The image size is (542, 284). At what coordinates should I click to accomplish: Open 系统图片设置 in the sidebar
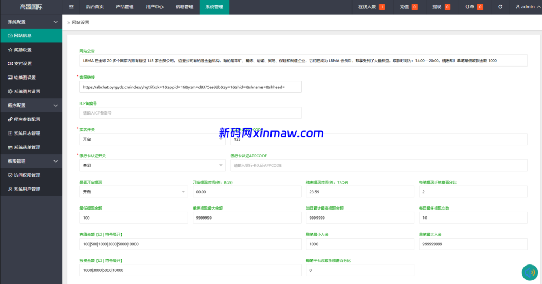[x=31, y=92]
